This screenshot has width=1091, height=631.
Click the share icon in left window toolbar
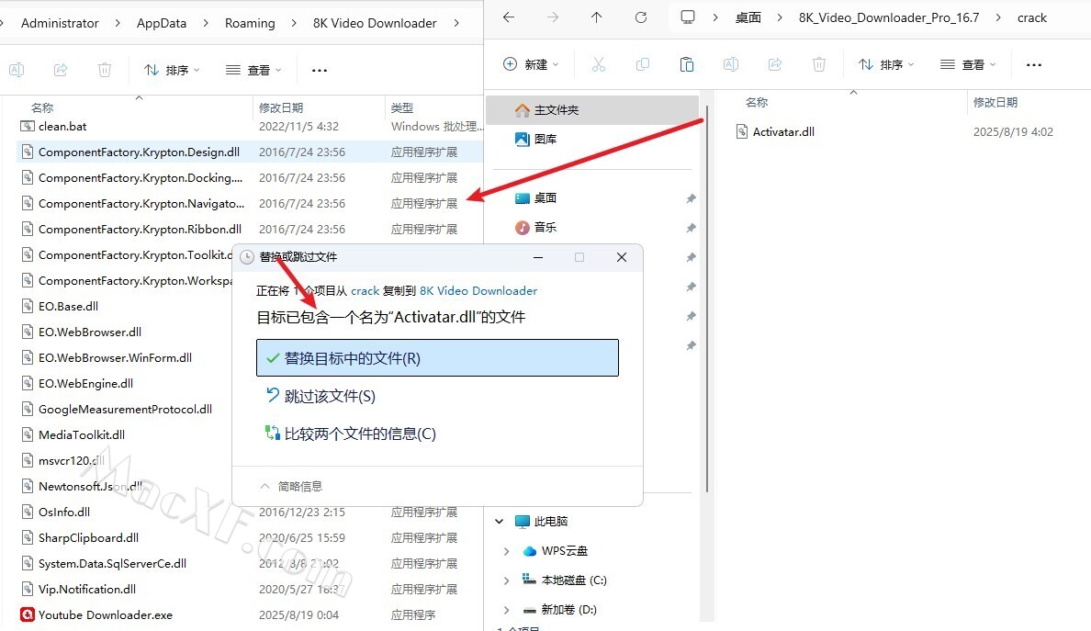pyautogui.click(x=61, y=70)
